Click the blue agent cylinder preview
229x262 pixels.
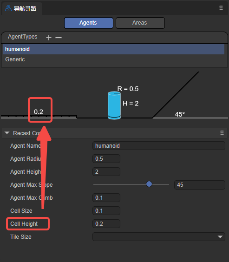pos(114,105)
